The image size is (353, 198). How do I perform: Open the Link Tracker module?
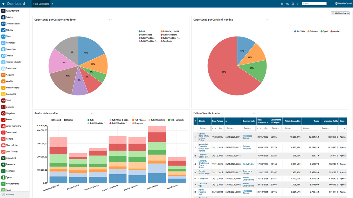coord(10,152)
